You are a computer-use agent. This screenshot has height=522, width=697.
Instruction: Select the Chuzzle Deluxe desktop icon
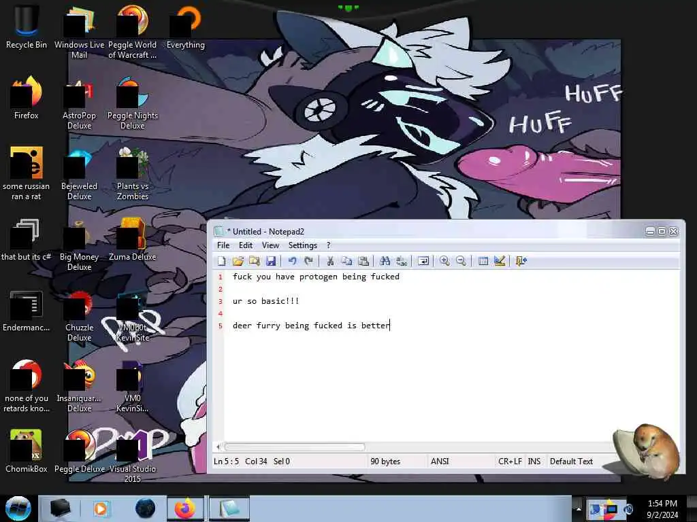click(x=79, y=315)
